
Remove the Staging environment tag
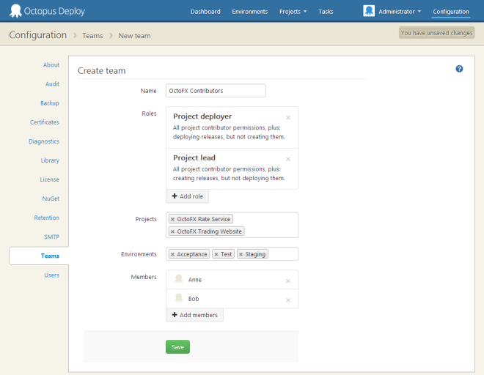(x=241, y=254)
